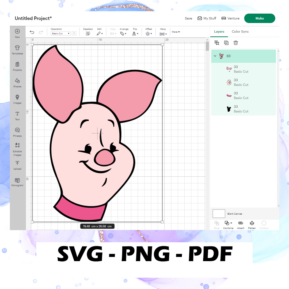Click the green Make button
The image size is (289, 289).
tap(260, 18)
